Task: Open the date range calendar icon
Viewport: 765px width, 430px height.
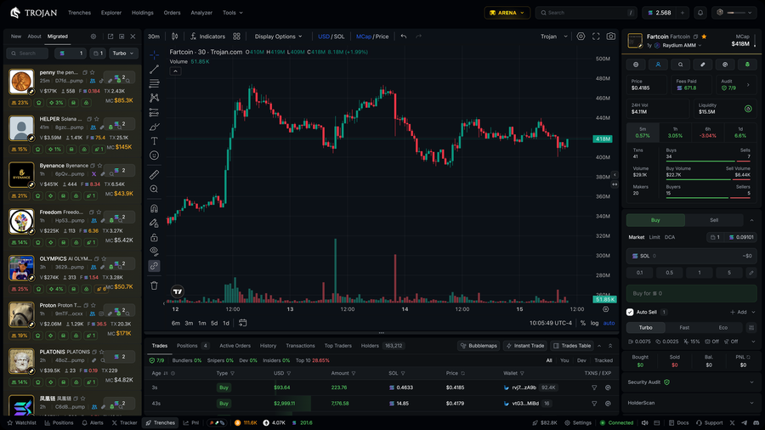Action: pos(242,323)
